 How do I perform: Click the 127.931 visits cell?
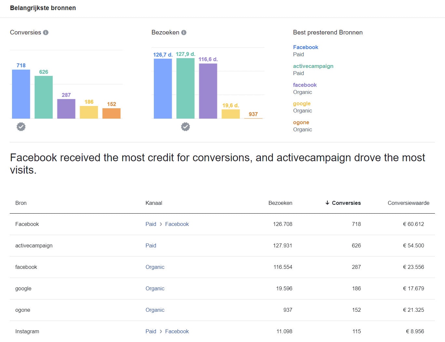283,245
